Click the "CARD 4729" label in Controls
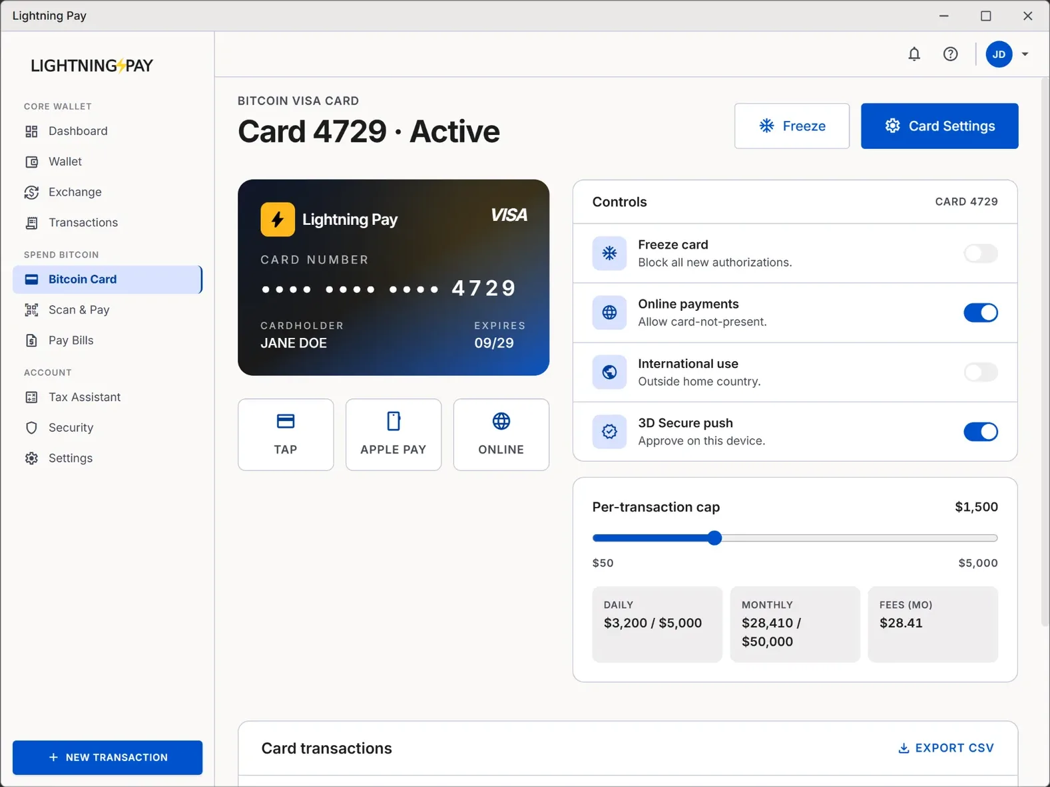 pos(966,202)
